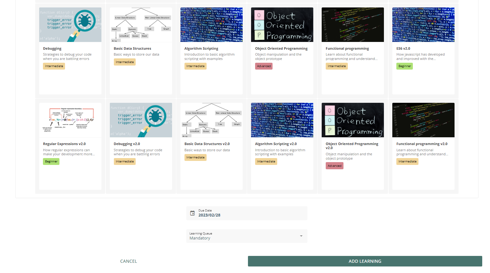Click the calendar icon beside Due Date

[x=192, y=213]
